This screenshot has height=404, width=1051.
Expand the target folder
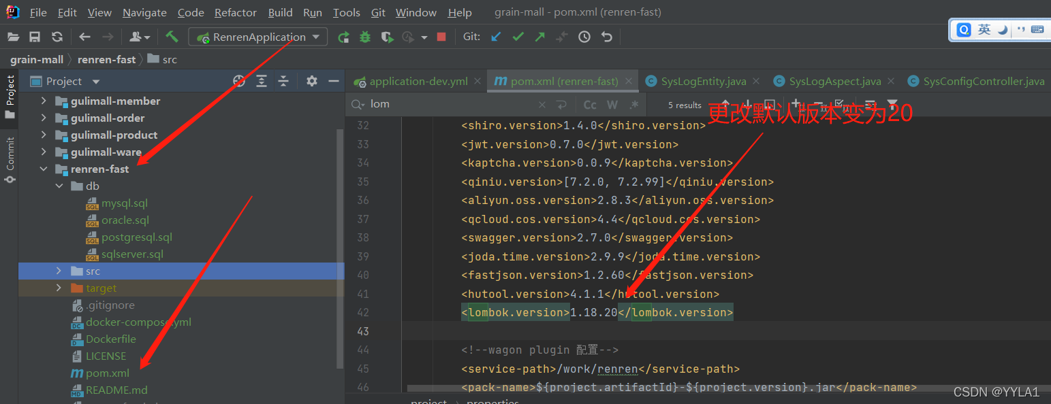click(60, 288)
